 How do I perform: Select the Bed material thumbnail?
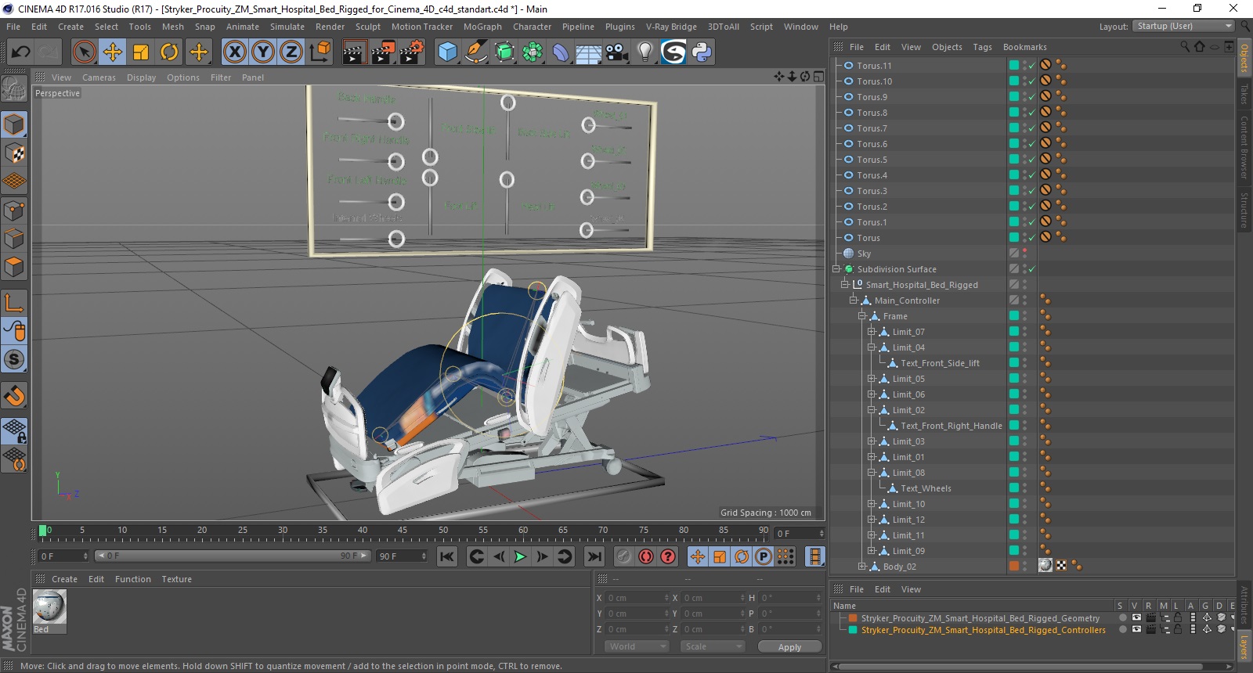coord(50,606)
